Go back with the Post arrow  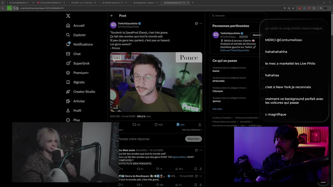pos(112,16)
